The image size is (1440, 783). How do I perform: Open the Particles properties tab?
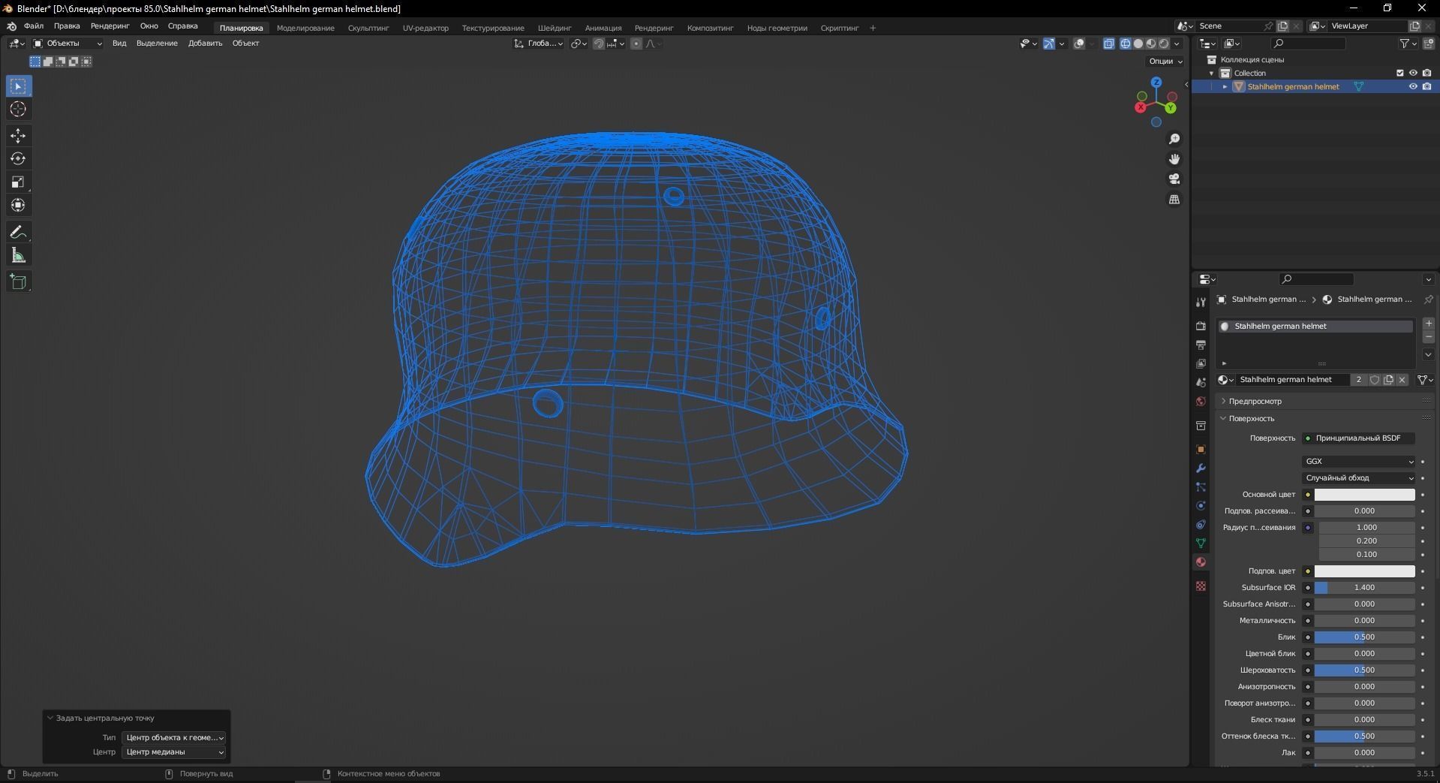coord(1201,487)
